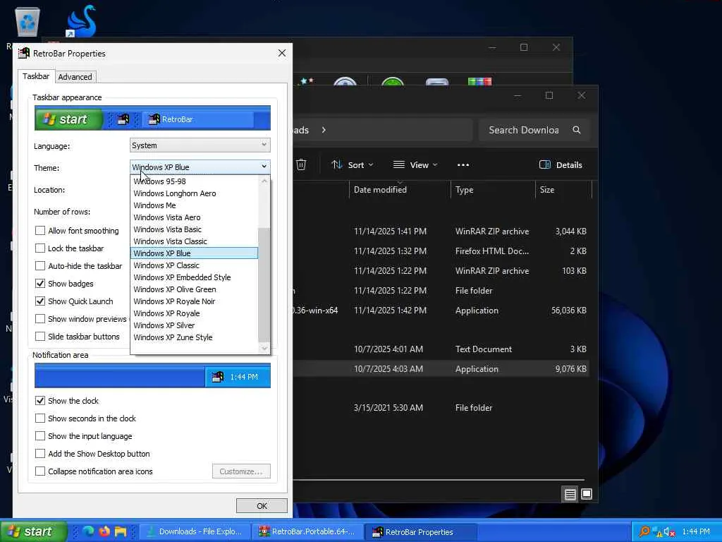This screenshot has width=722, height=542.
Task: Click the Start button on the taskbar
Action: 33,531
